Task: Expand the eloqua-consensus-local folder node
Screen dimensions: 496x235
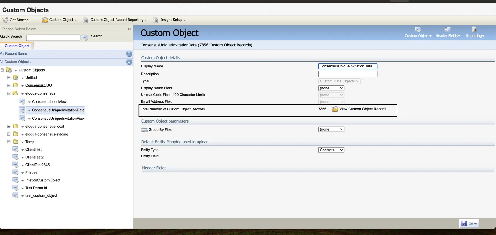Action: tap(9, 126)
